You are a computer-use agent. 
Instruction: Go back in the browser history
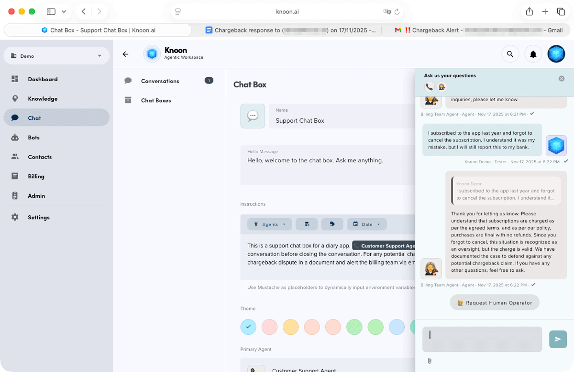coord(84,11)
